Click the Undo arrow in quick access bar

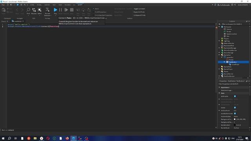point(24,5)
